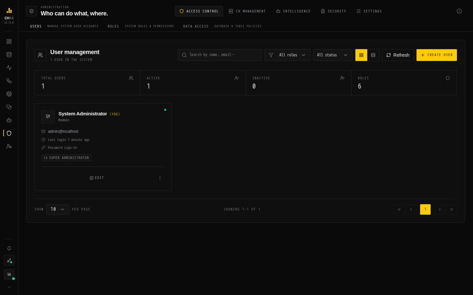
Task: Click the Create User button
Action: pyautogui.click(x=437, y=55)
